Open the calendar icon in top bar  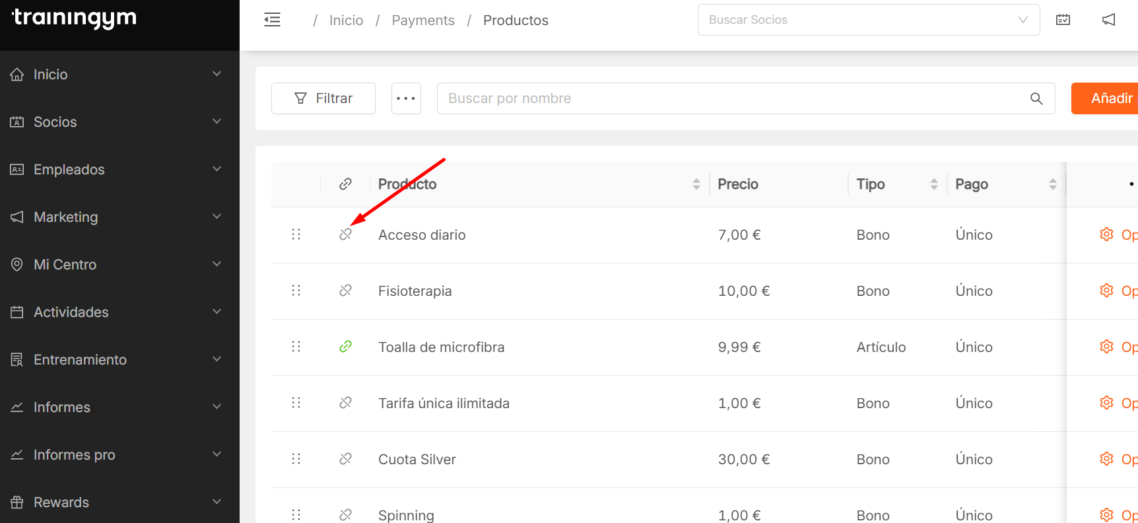pos(1063,20)
